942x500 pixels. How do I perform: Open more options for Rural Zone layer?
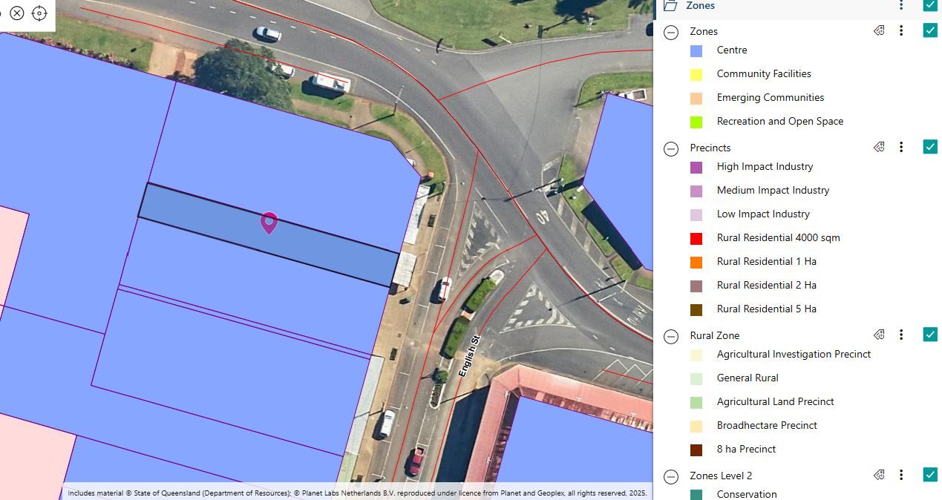[x=901, y=335]
